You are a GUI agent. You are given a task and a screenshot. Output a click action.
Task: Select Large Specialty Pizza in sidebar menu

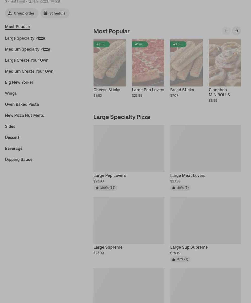(x=25, y=38)
